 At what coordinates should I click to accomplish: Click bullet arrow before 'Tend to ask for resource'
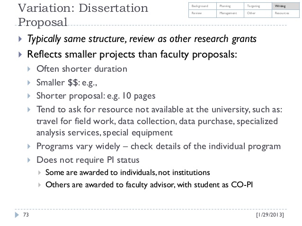(29, 109)
